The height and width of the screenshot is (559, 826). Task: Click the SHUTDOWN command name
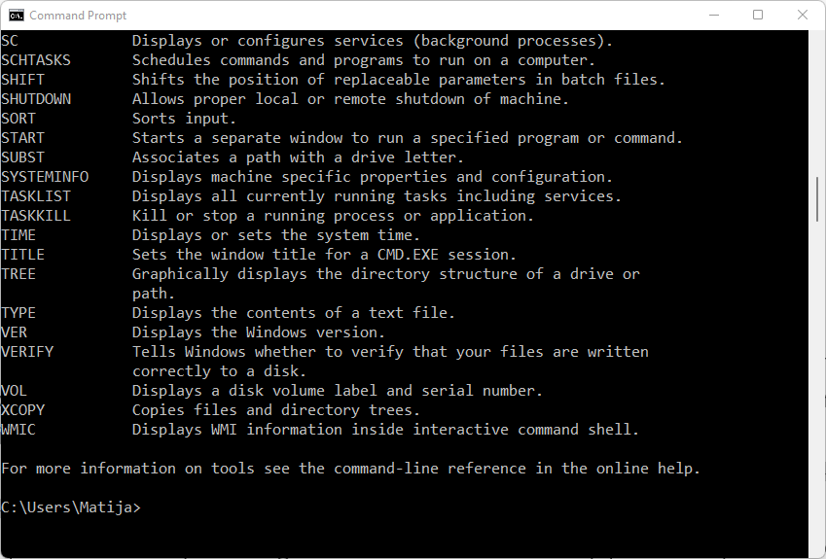(x=36, y=99)
